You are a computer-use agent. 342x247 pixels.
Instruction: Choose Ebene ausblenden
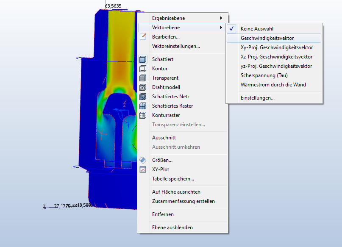click(183, 228)
